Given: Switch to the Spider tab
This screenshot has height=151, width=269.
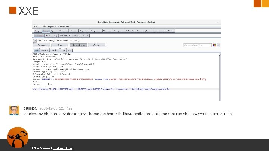Looking at the screenshot, I should (53, 31).
